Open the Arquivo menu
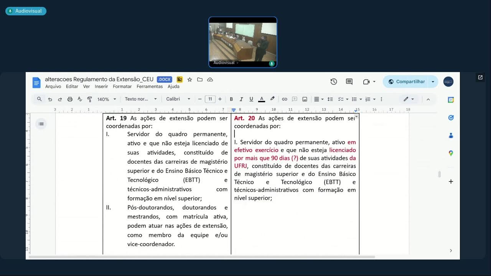Viewport: 491px width, 276px height. [53, 87]
